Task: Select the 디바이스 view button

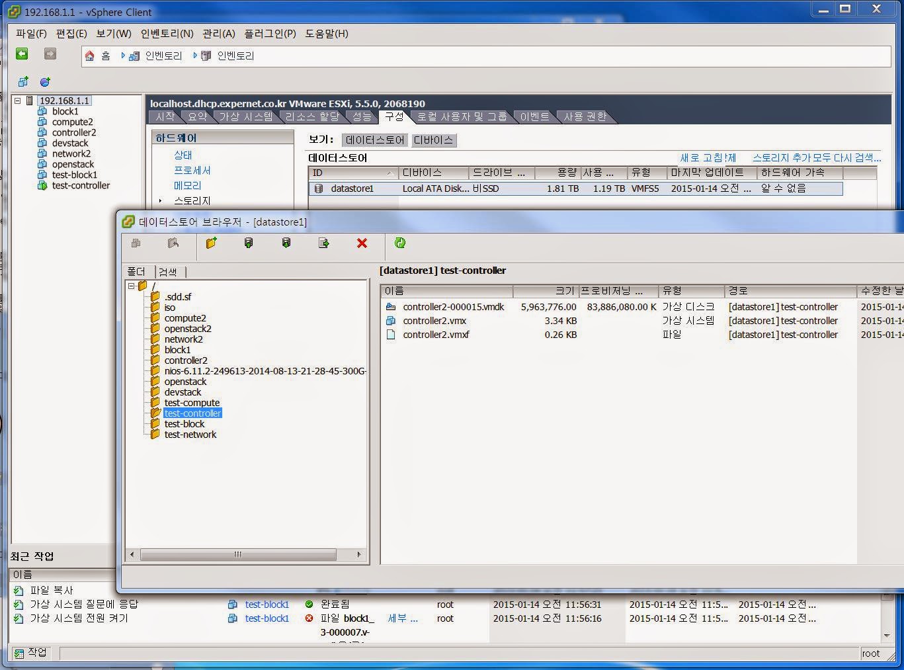Action: (434, 140)
